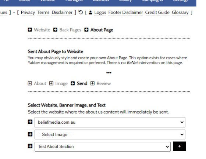This screenshot has width=206, height=159.
Task: Open the Credit Guide link
Action: click(x=157, y=12)
